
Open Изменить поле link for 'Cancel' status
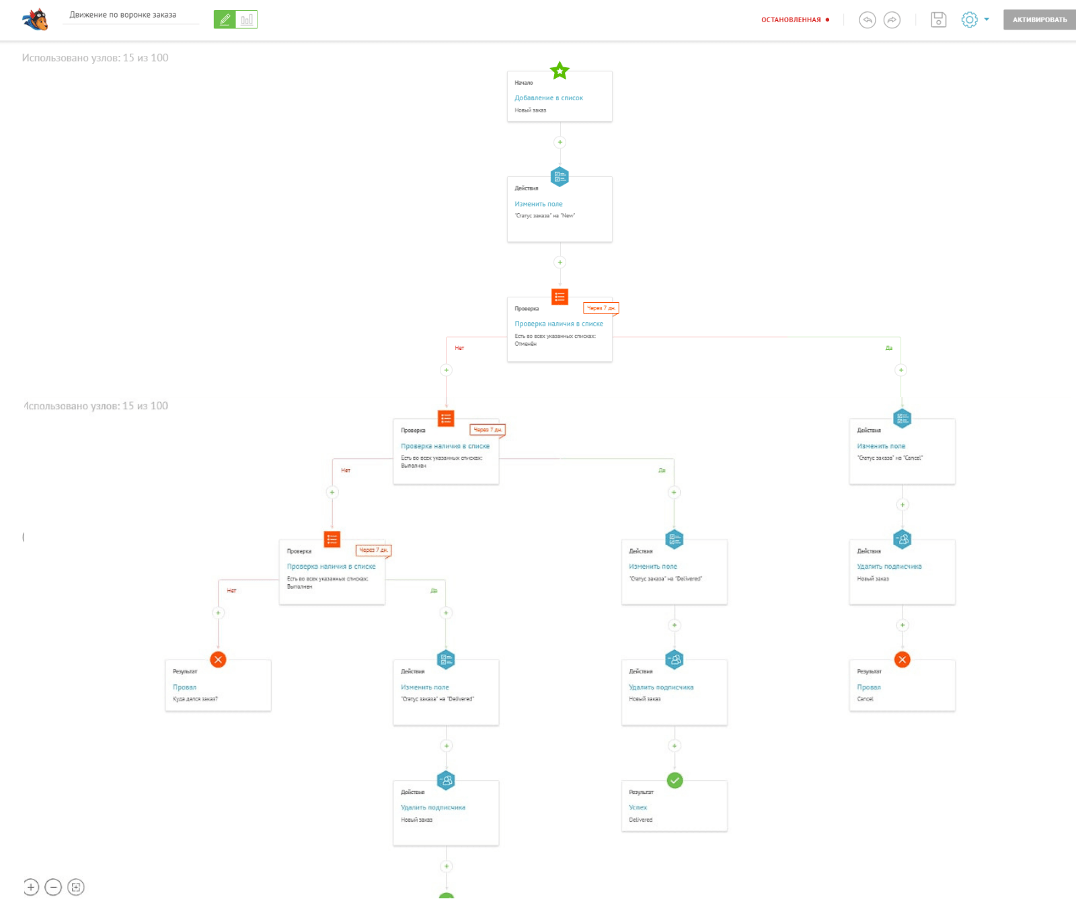coord(881,446)
